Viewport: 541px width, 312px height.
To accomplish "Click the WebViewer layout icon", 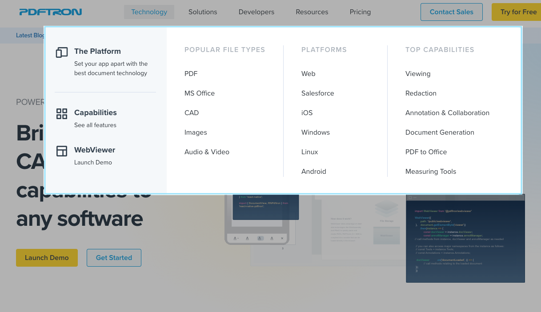I will (x=62, y=151).
